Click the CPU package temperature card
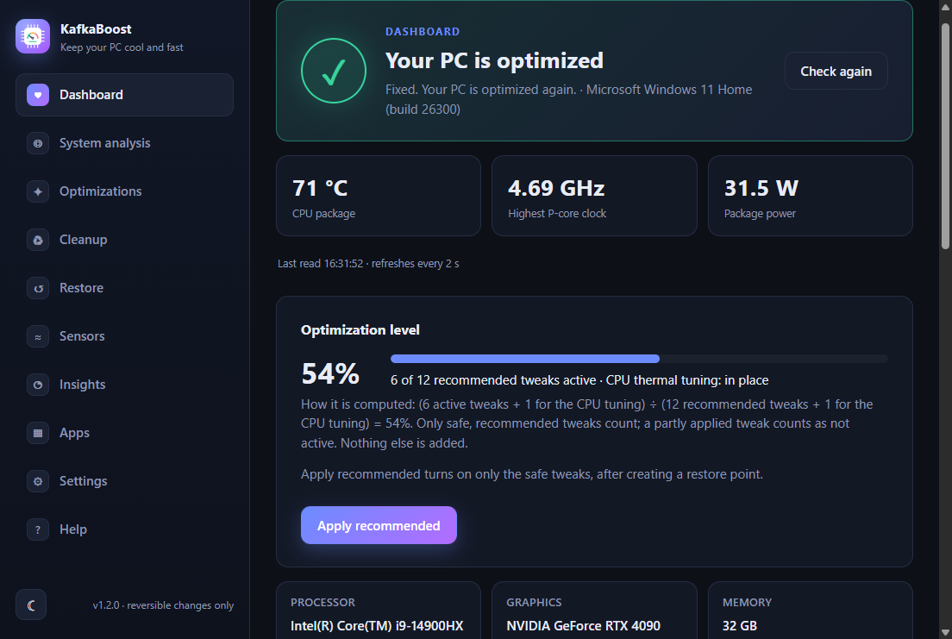This screenshot has width=952, height=639. tap(379, 196)
